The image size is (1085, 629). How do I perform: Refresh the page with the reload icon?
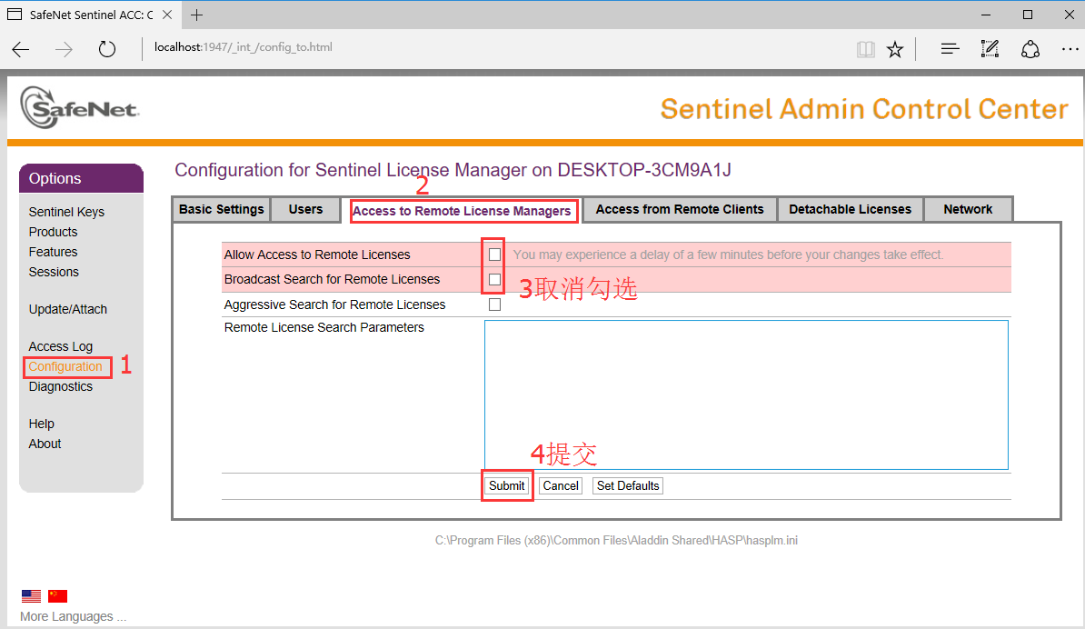pos(106,48)
